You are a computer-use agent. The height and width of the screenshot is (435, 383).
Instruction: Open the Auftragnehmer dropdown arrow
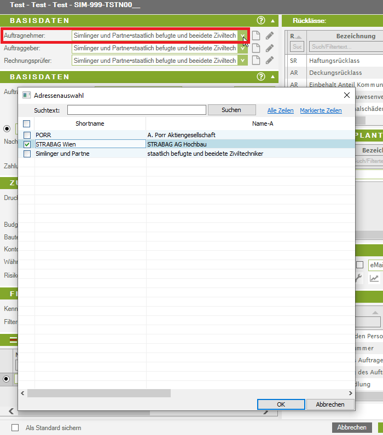pos(242,36)
